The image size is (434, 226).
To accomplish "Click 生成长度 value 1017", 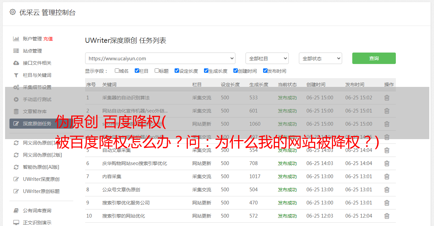I will 255,176.
